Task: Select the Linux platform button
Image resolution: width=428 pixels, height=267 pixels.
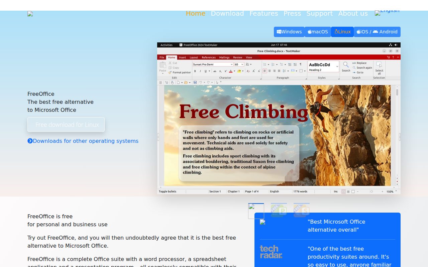Action: click(342, 32)
